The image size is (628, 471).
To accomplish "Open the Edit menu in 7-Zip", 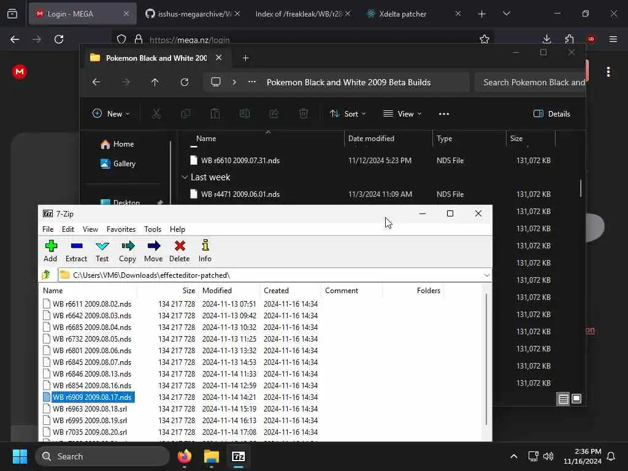I will [67, 229].
